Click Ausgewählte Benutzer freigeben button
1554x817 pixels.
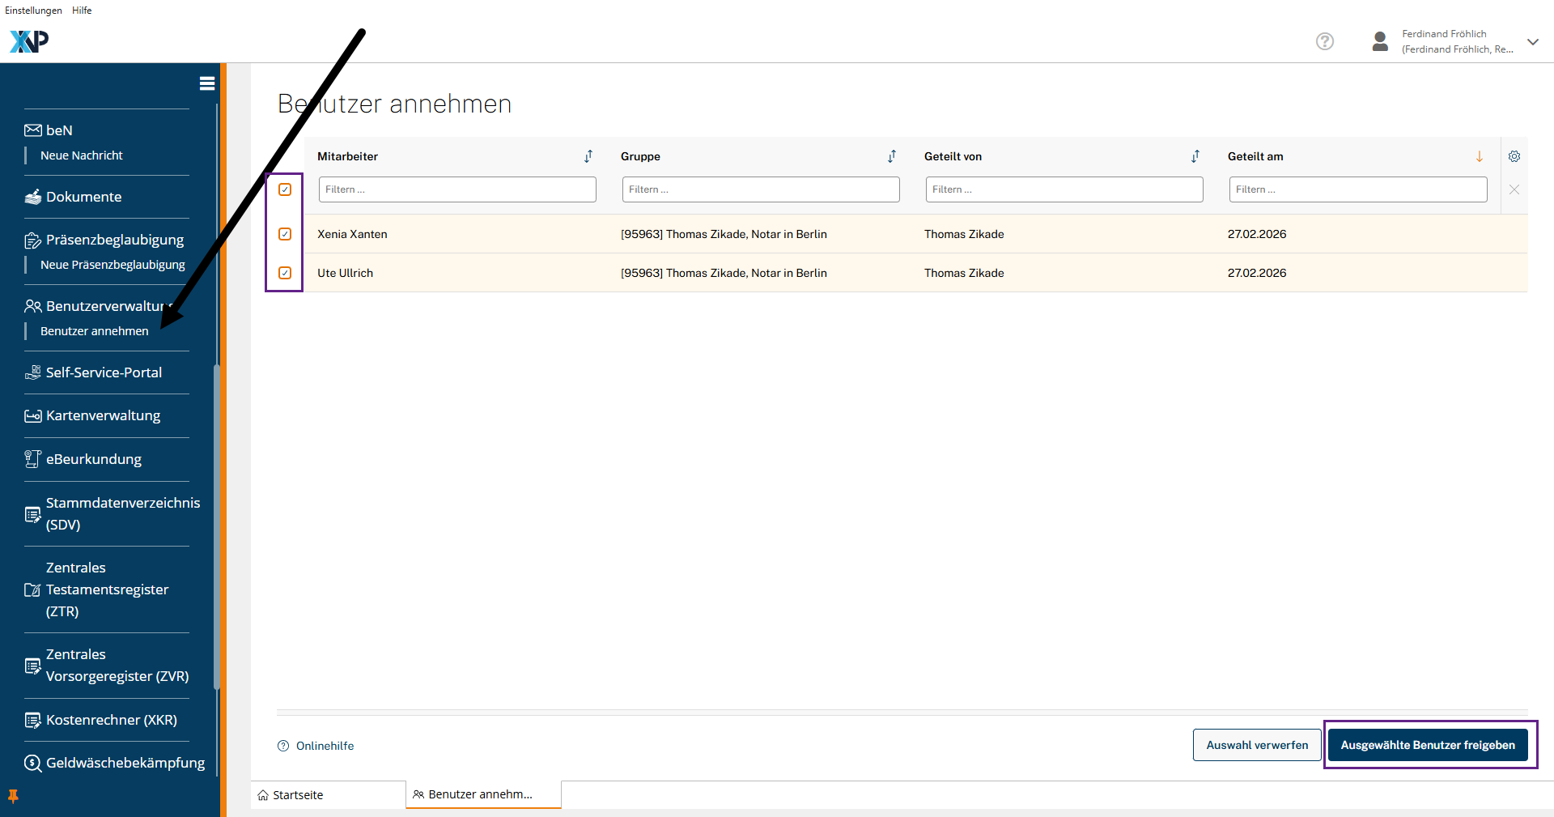(1427, 745)
